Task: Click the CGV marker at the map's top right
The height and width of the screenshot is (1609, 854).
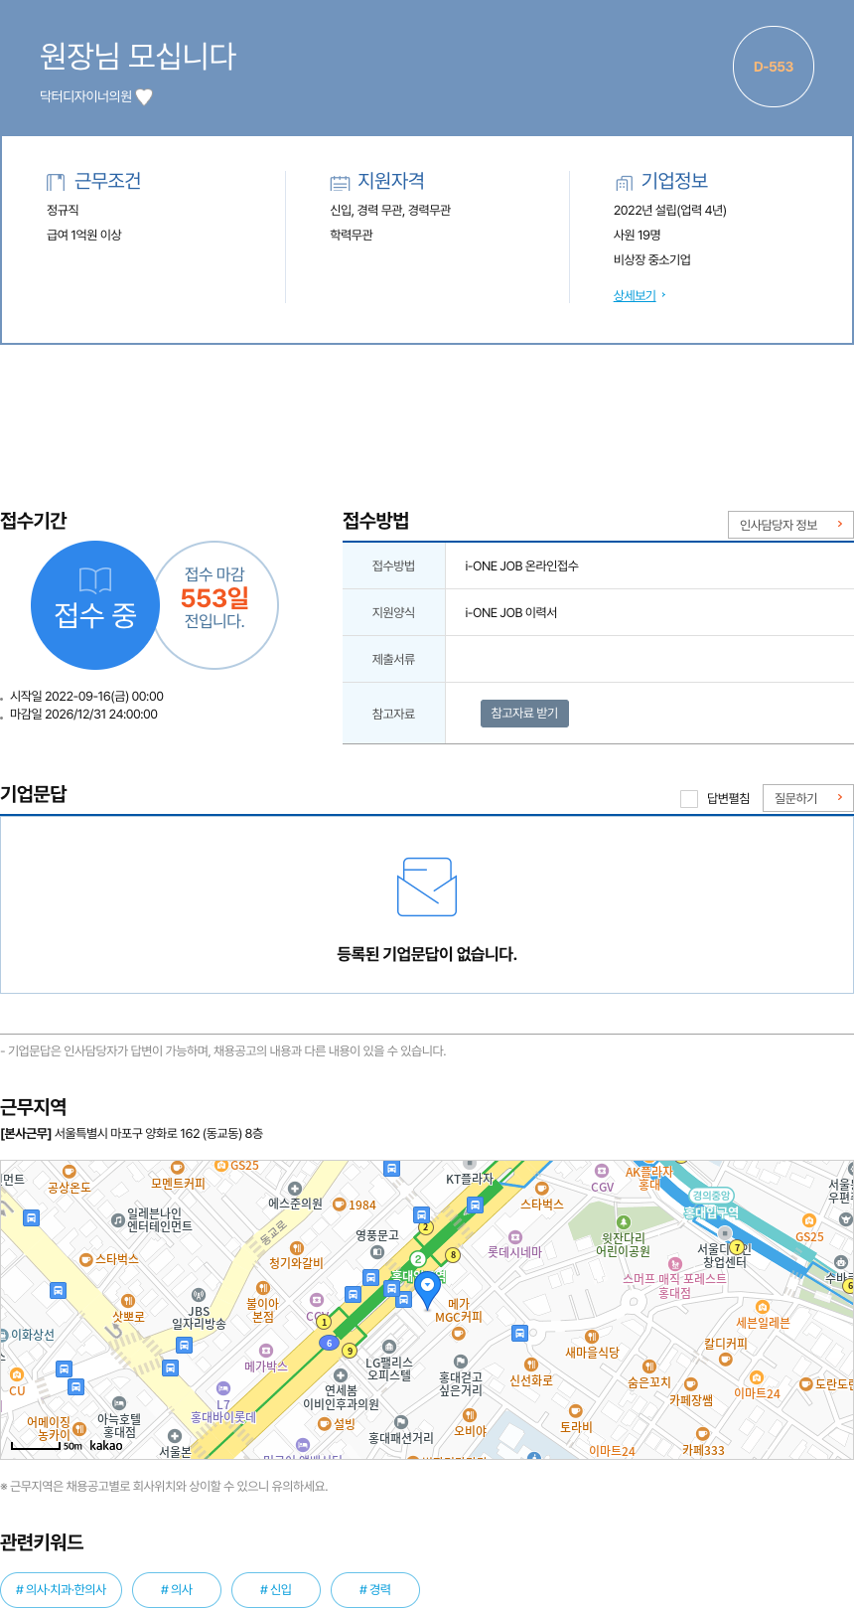Action: pos(602,1171)
